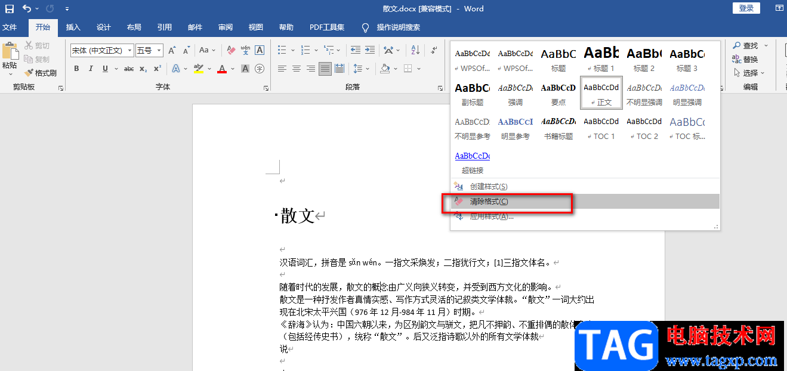Open the Font (字体) dialog launcher

(x=266, y=88)
